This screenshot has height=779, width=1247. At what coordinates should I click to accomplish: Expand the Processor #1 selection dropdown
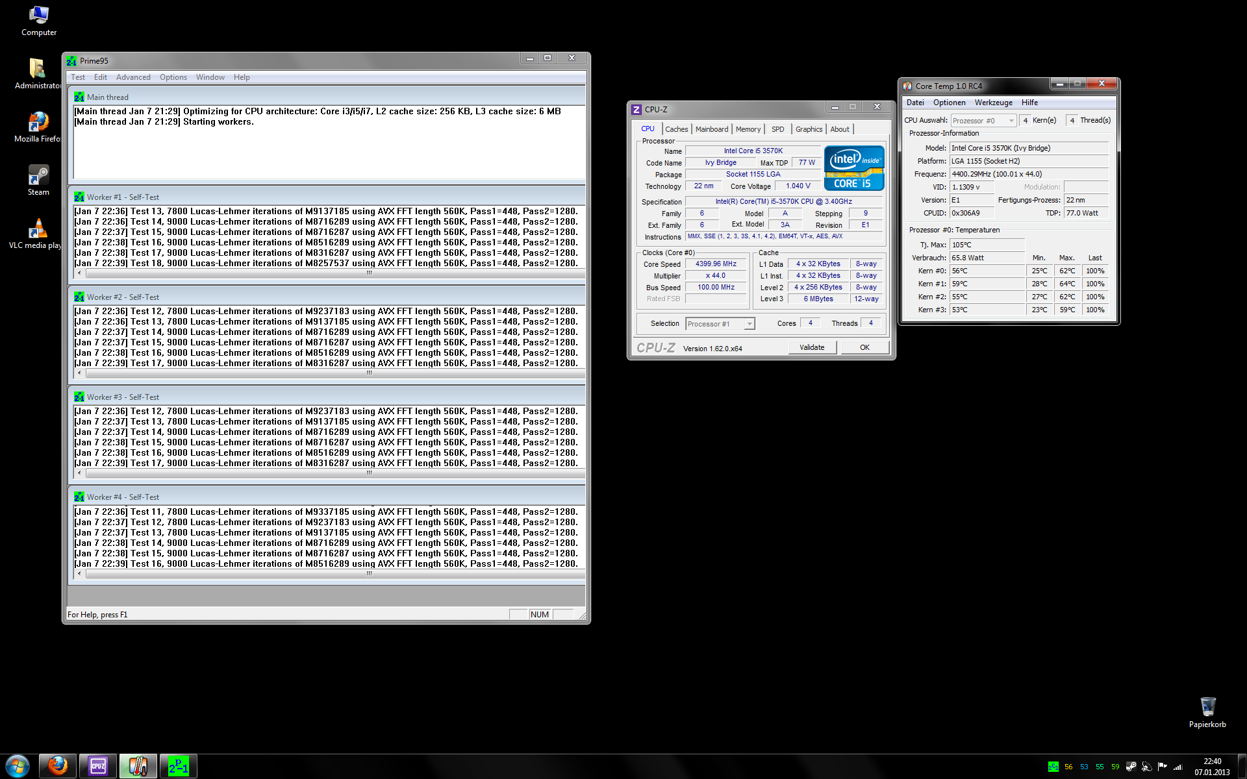(749, 323)
